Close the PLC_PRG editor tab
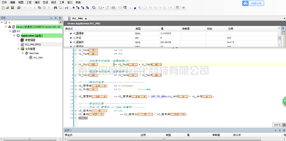Screen dimensions: 286x141 (86, 18)
